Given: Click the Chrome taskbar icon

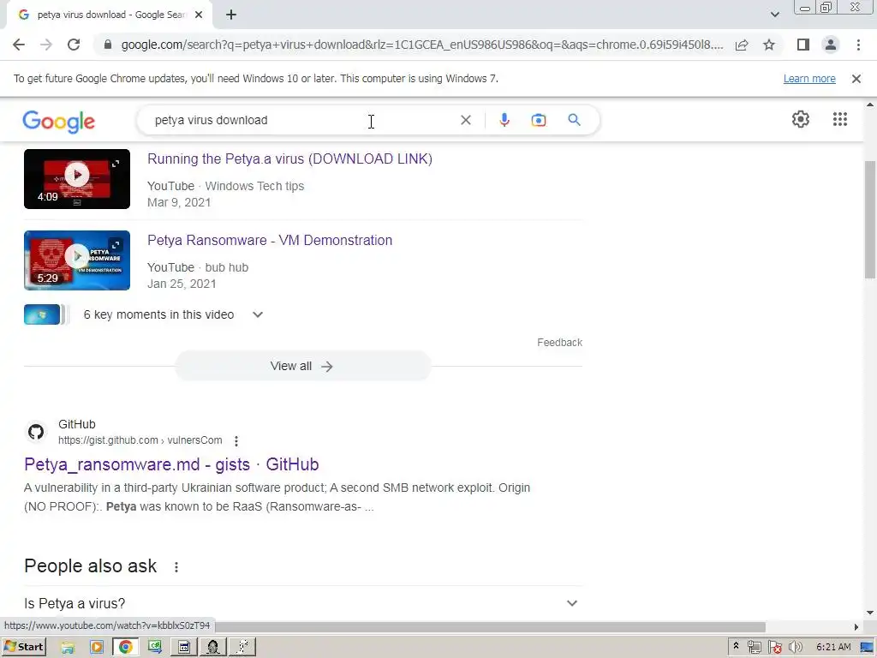Looking at the screenshot, I should pyautogui.click(x=125, y=648).
